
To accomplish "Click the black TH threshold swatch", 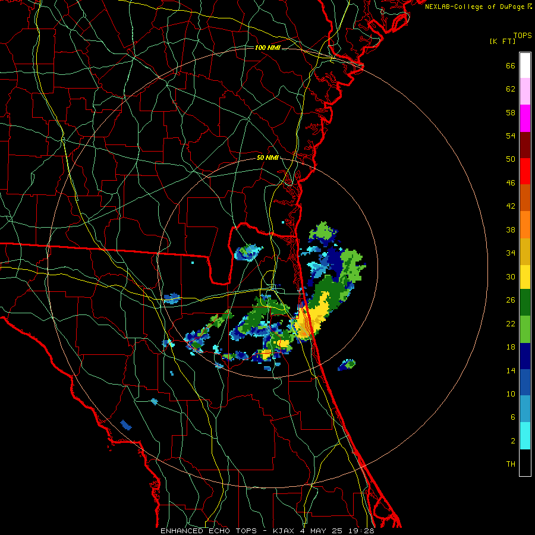I will pos(525,462).
